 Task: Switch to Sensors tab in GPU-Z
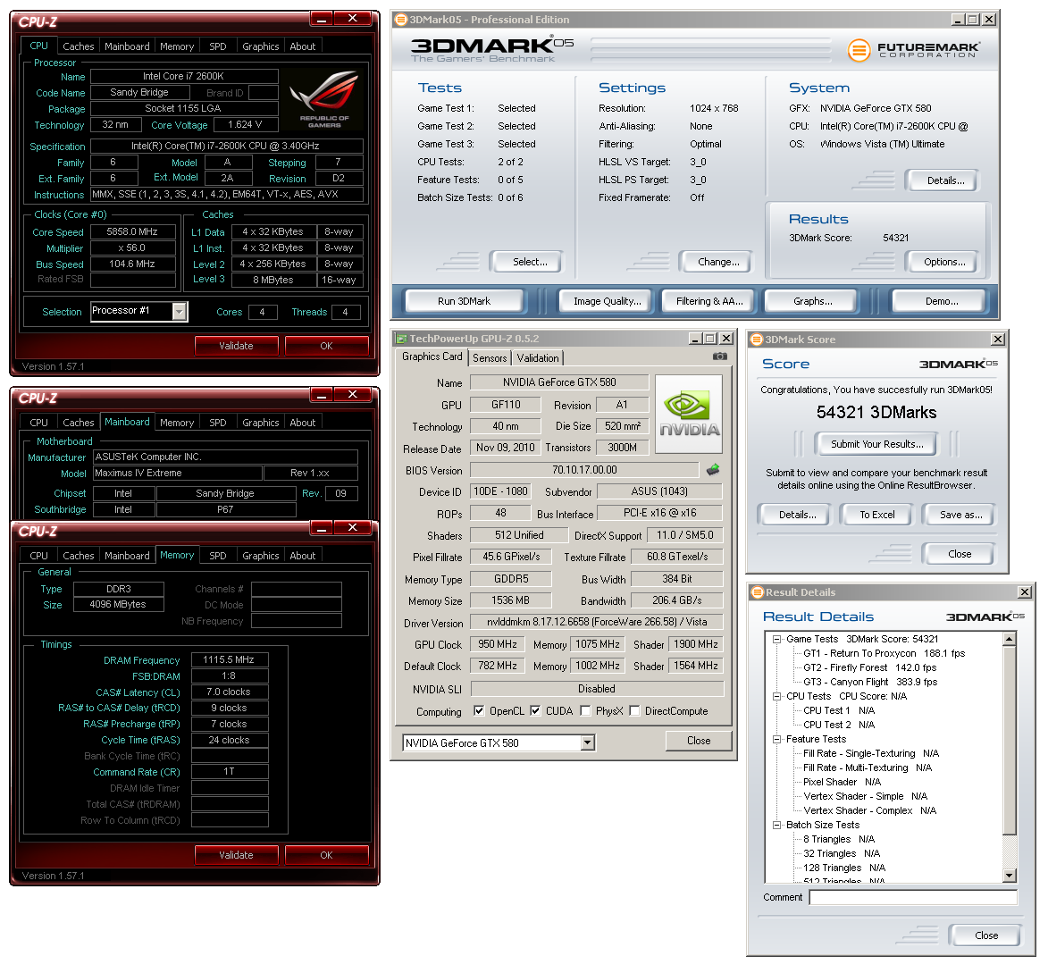pos(490,358)
